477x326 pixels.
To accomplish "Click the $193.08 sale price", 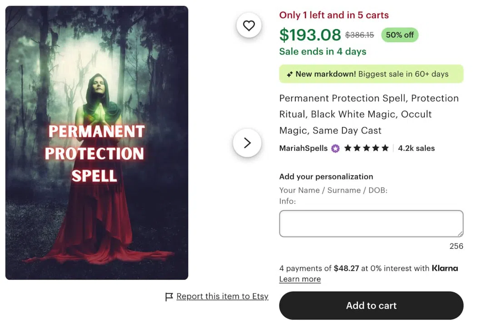I will click(x=310, y=35).
